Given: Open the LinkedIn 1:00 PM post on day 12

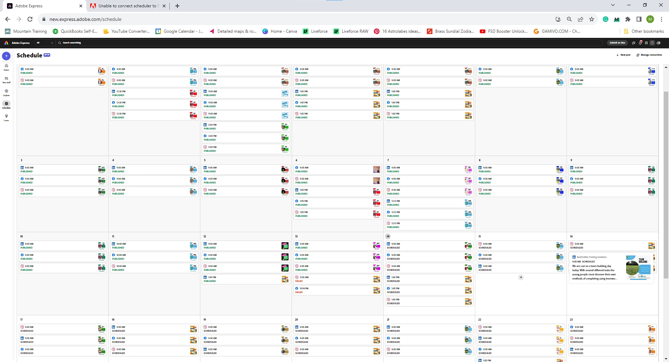Looking at the screenshot, I should [246, 279].
